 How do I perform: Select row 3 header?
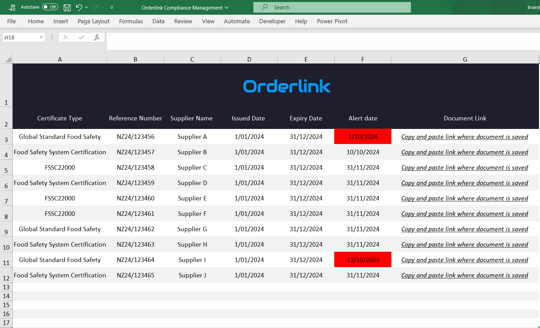(6, 137)
